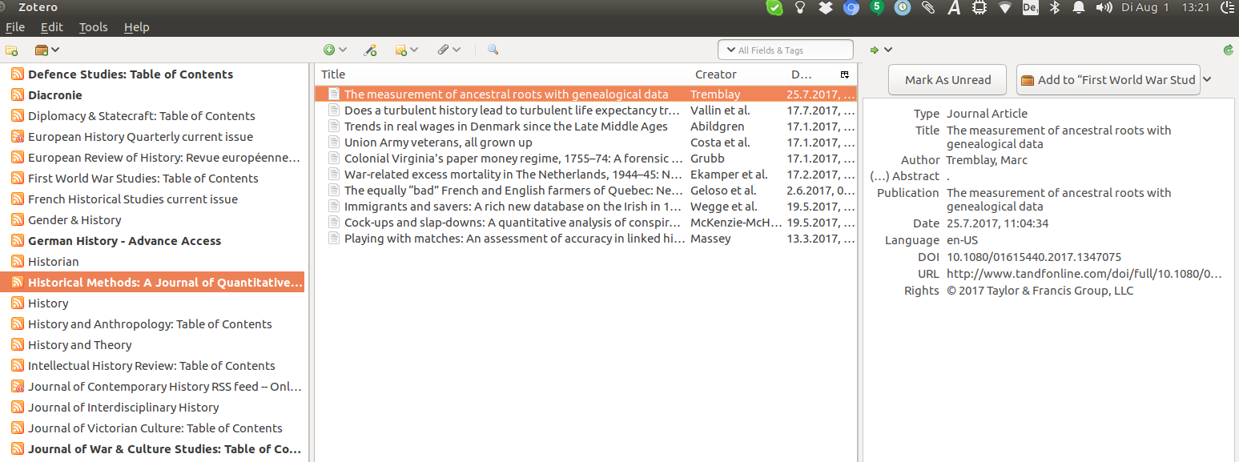The height and width of the screenshot is (462, 1239).
Task: Click the Wi-Fi network icon in panel
Action: [1004, 8]
